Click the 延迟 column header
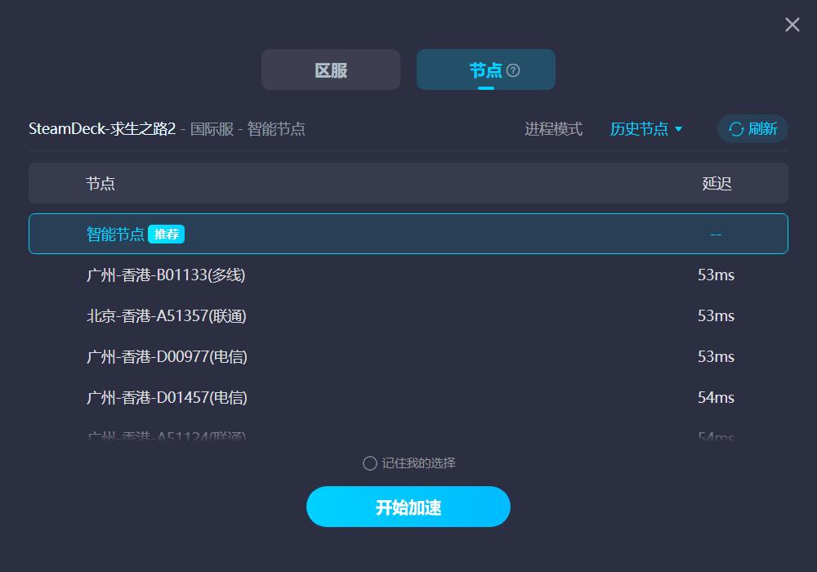This screenshot has height=572, width=817. pyautogui.click(x=717, y=183)
